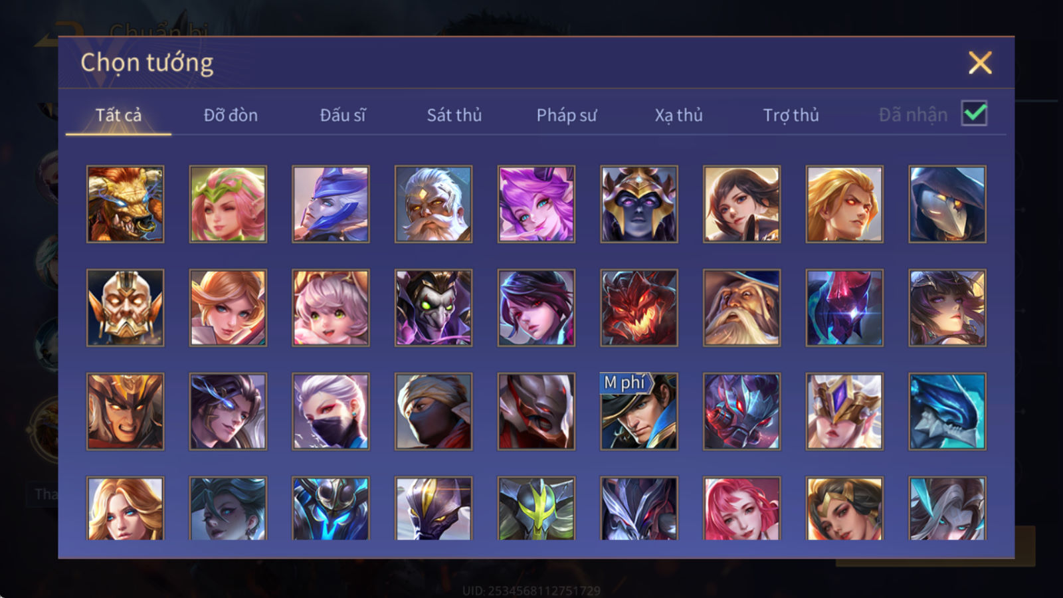Select the Tất cả tab
This screenshot has height=598, width=1063.
[118, 115]
